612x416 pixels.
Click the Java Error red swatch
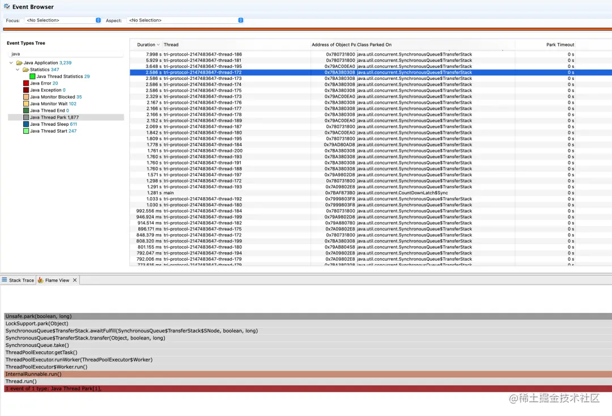pos(26,83)
